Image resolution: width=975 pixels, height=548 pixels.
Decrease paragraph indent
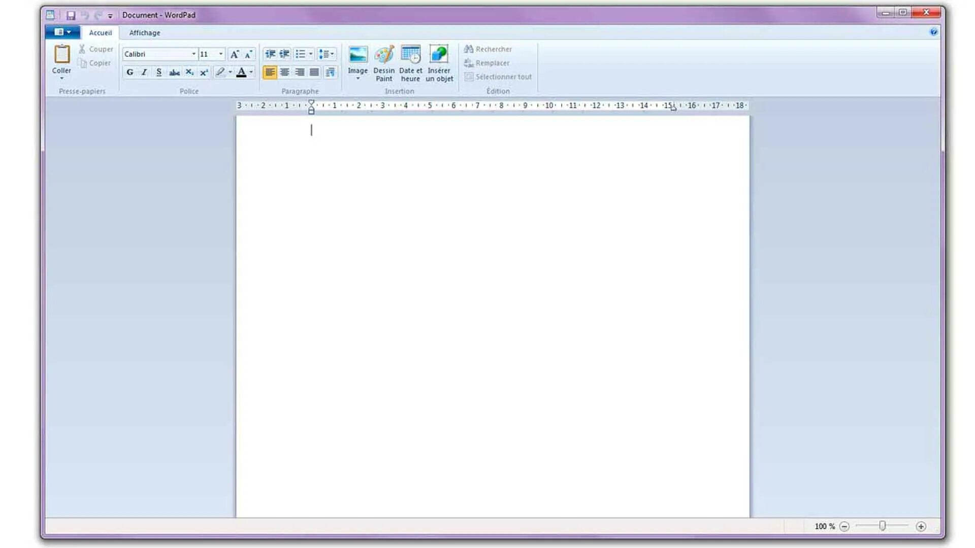[270, 54]
